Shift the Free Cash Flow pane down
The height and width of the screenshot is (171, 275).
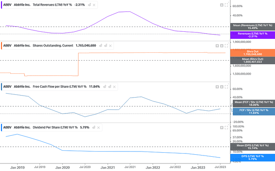click(x=222, y=87)
